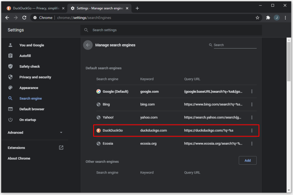Reload the page
Viewport: 293px width, 195px height.
[x=24, y=17]
